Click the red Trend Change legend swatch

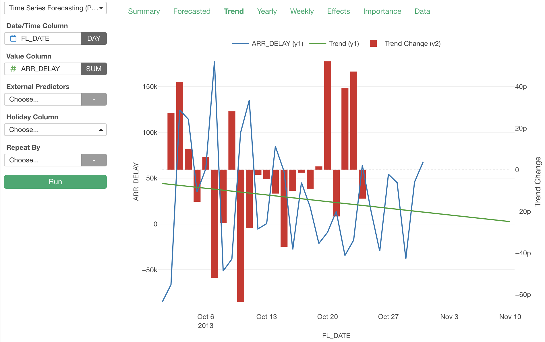pos(373,43)
